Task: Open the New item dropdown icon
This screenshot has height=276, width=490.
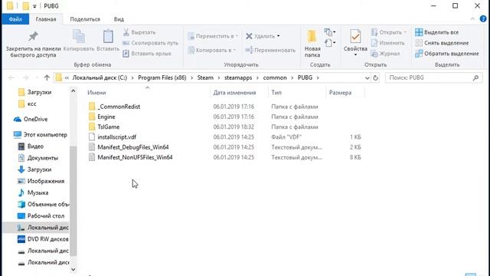Action: pos(330,32)
